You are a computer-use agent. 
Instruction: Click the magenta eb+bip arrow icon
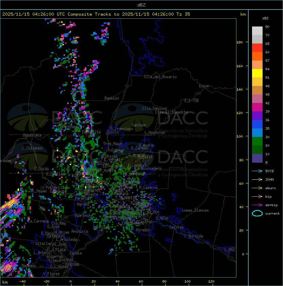click(x=257, y=205)
